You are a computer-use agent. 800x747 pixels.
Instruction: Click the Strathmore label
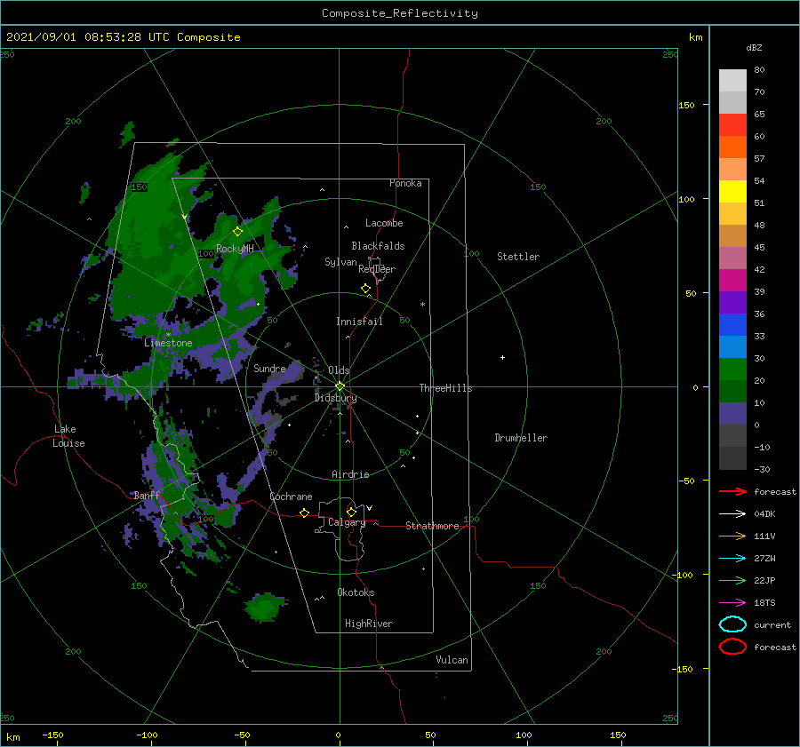[x=432, y=526]
